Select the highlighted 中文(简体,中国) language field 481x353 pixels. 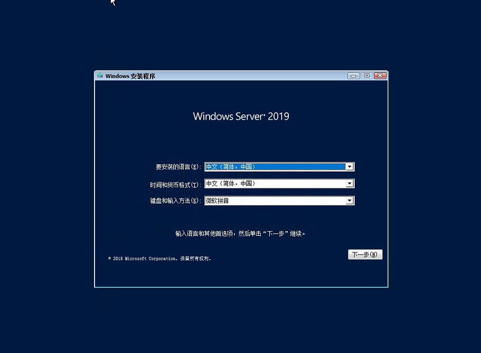pyautogui.click(x=275, y=167)
